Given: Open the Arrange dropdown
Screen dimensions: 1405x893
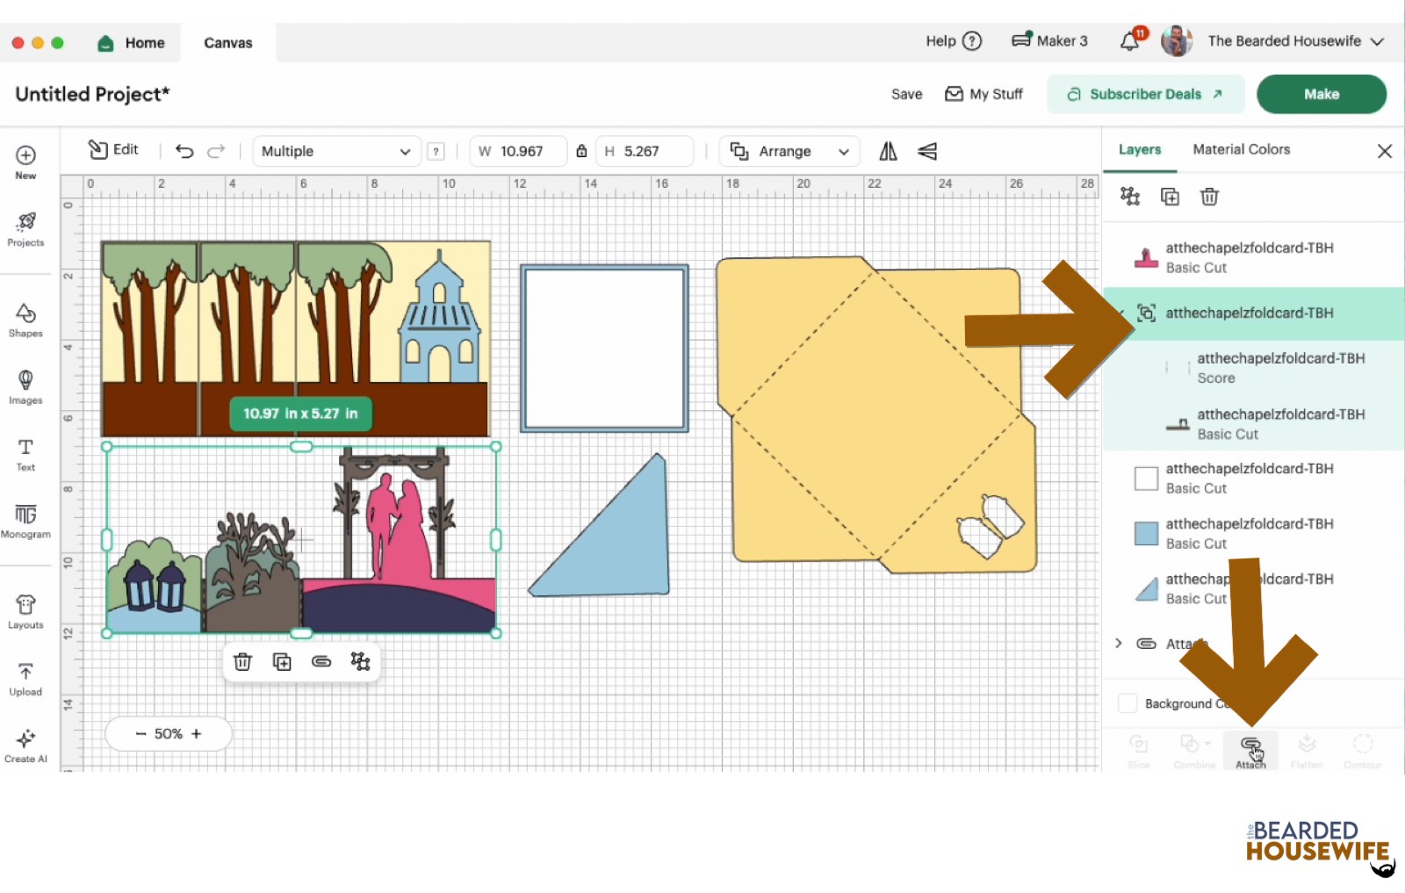Looking at the screenshot, I should click(789, 151).
